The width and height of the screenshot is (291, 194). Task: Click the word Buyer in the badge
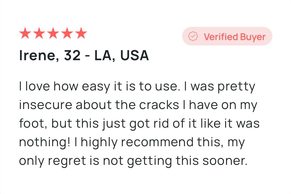tap(253, 37)
